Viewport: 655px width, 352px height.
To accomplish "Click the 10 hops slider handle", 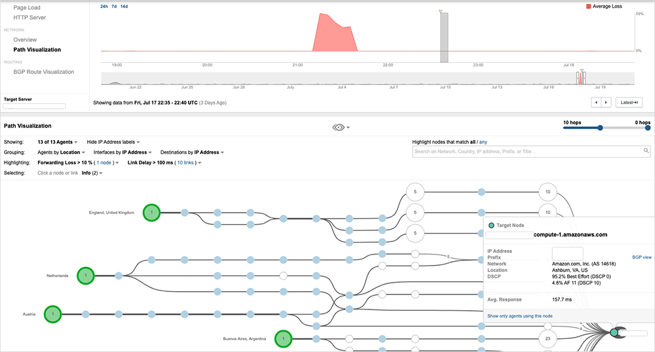I will (x=599, y=128).
